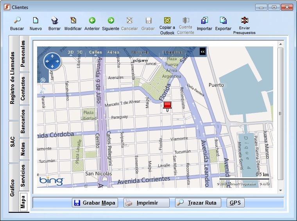Image resolution: width=297 pixels, height=221 pixels.
Task: Click the Trazar Ruta button
Action: click(198, 203)
